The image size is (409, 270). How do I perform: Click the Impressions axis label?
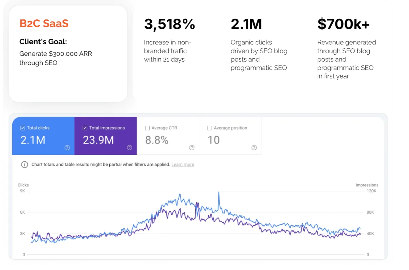(x=367, y=185)
